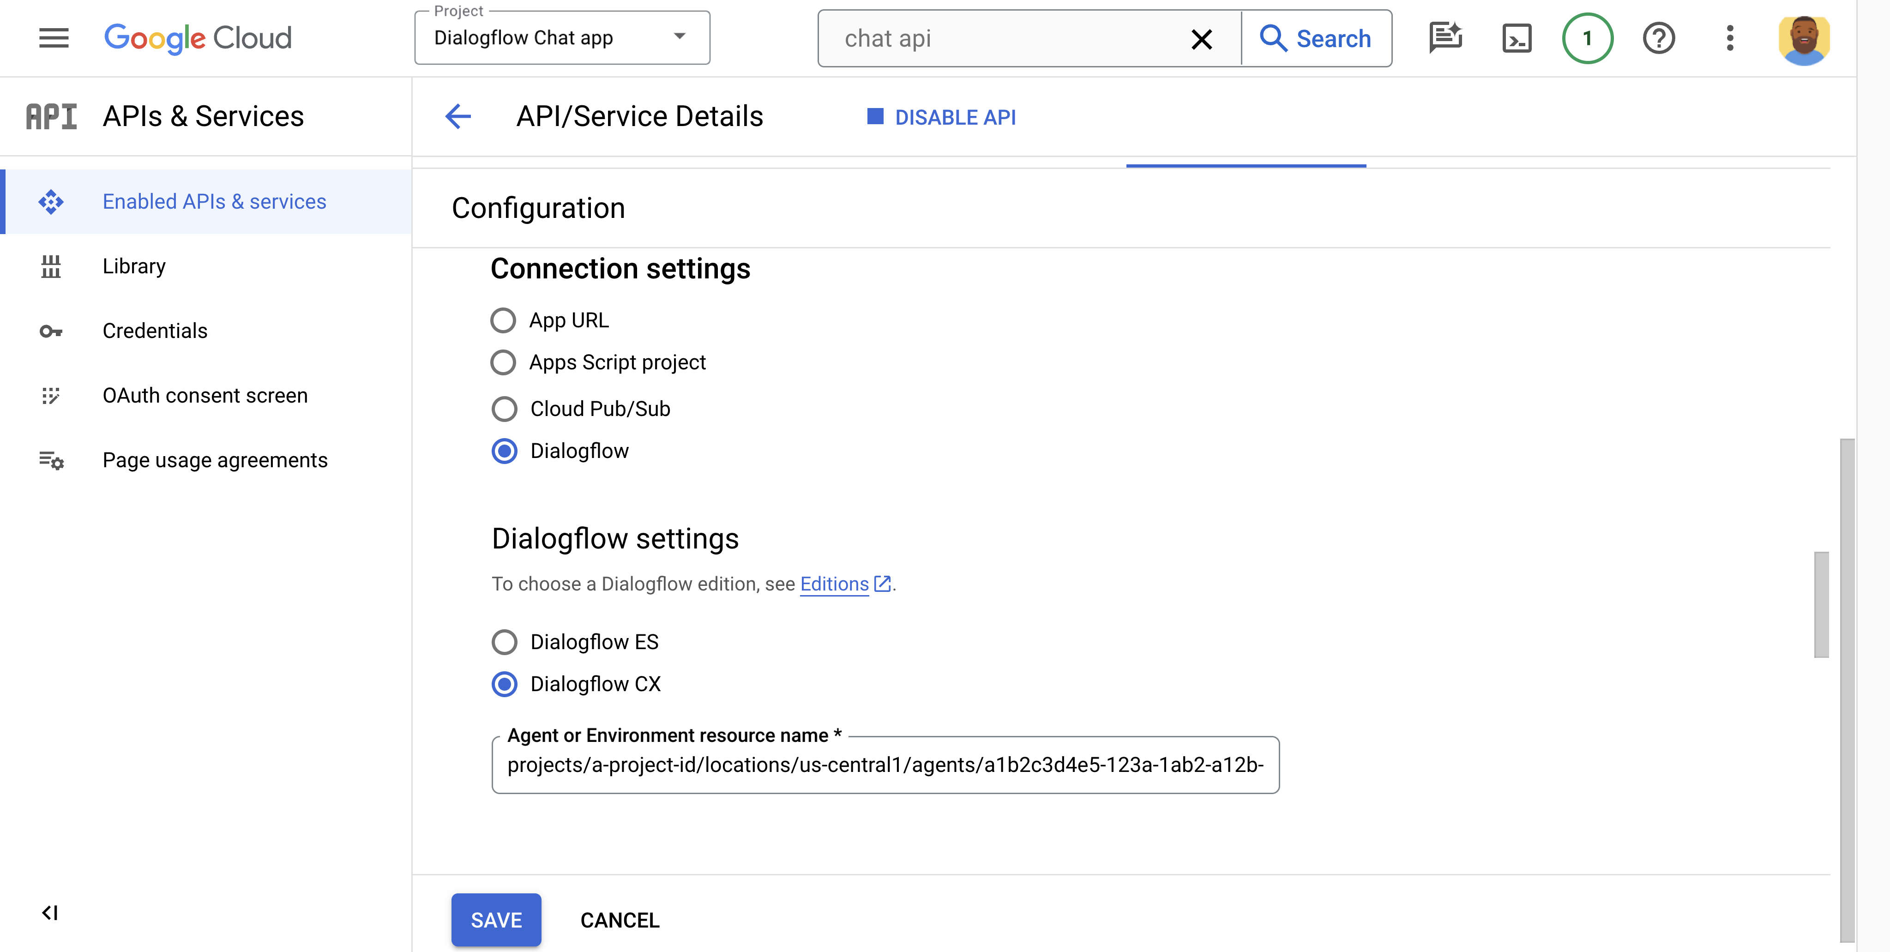
Task: Click the back arrow navigation icon
Action: coord(459,116)
